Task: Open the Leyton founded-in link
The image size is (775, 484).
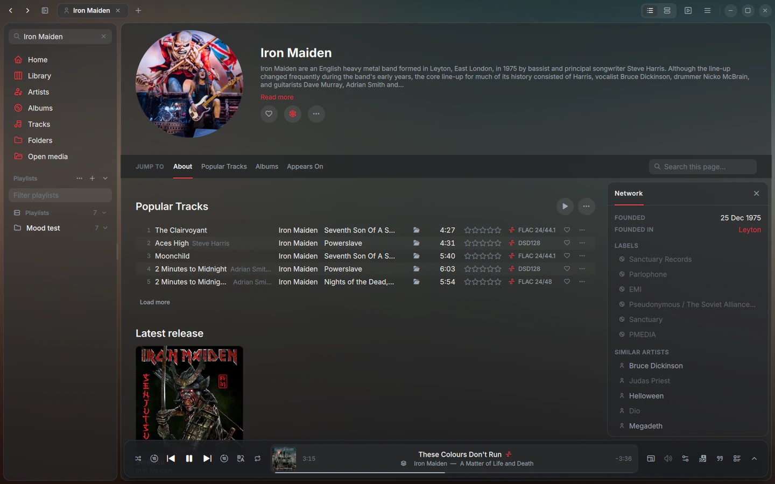Action: click(x=750, y=230)
